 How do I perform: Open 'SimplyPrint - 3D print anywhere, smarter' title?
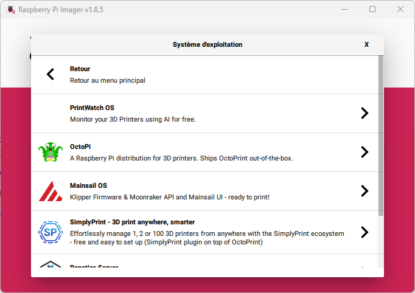click(132, 222)
